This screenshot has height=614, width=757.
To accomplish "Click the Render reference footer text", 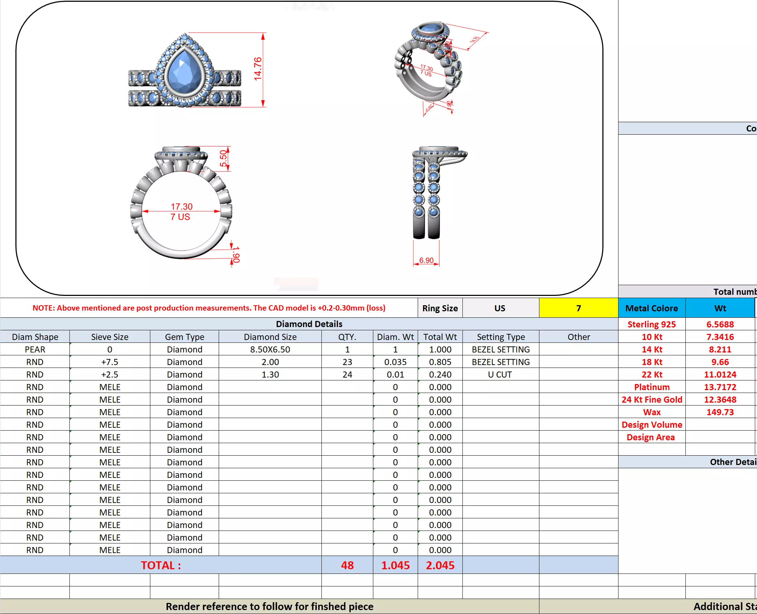I will click(x=269, y=606).
